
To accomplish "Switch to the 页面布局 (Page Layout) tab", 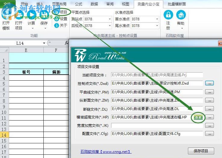I will [59, 4].
